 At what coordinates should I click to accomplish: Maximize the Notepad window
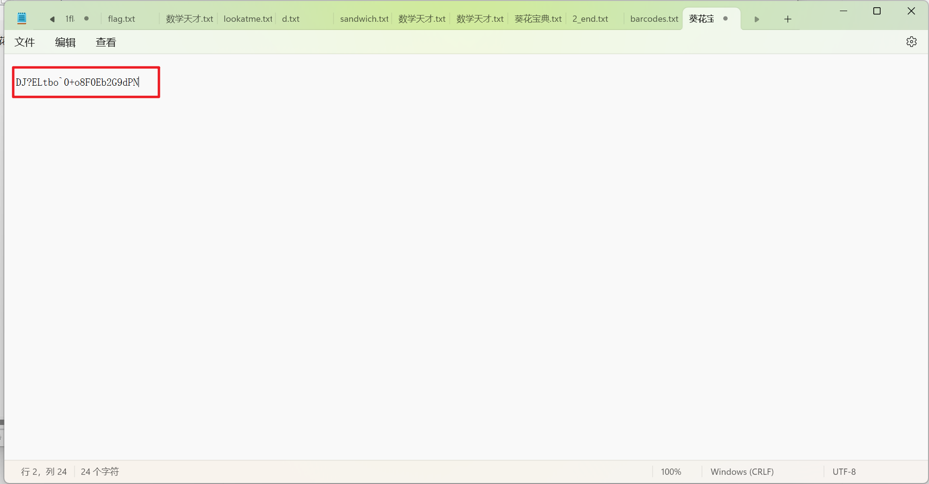(x=877, y=11)
